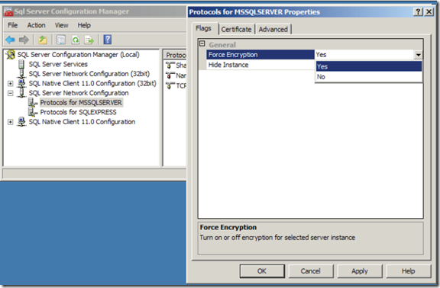Click the Show/Hide Console Tree toolbar icon
The image size is (440, 288).
point(61,40)
